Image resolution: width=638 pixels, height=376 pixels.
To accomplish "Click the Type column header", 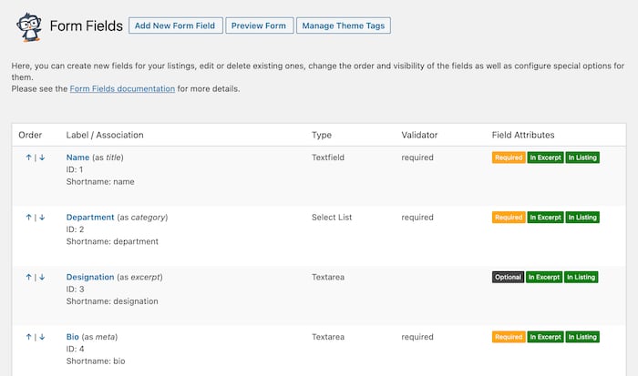I will click(x=322, y=135).
